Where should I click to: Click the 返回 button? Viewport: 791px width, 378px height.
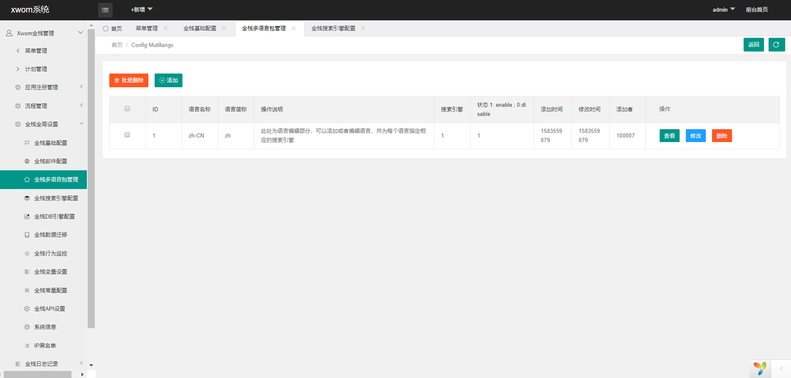coord(754,44)
